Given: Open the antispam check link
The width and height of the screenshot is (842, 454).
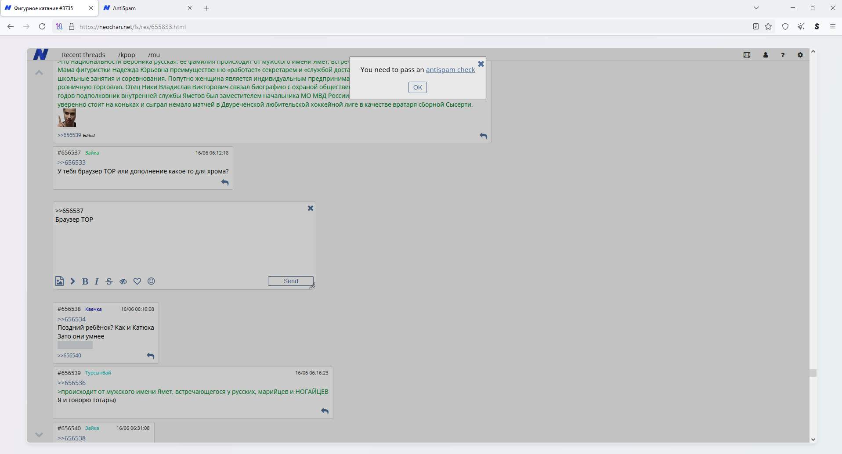Looking at the screenshot, I should point(450,70).
